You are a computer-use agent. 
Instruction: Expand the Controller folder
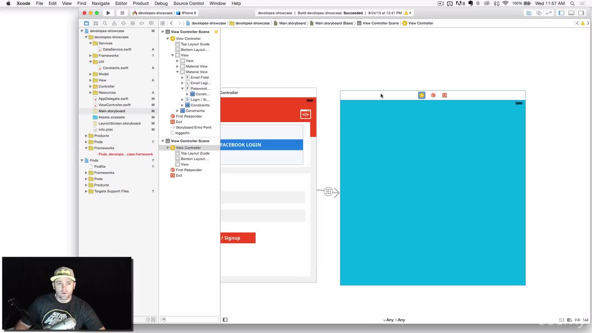point(91,86)
